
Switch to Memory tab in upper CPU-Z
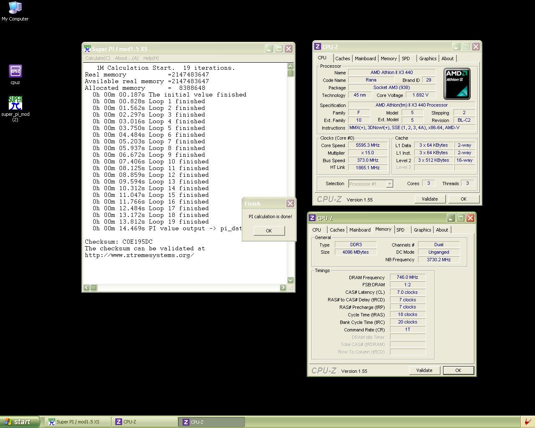coord(389,59)
